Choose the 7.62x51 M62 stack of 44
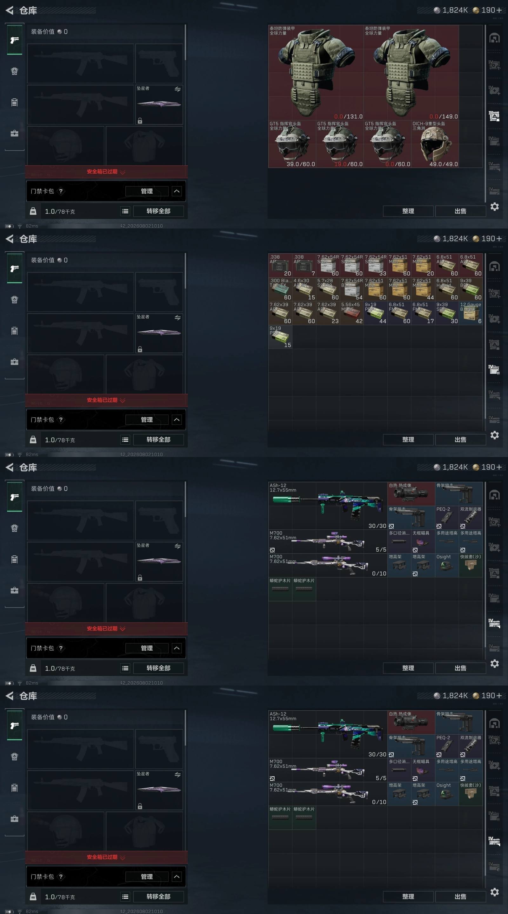Viewport: 508px width, 914px height. click(x=423, y=289)
